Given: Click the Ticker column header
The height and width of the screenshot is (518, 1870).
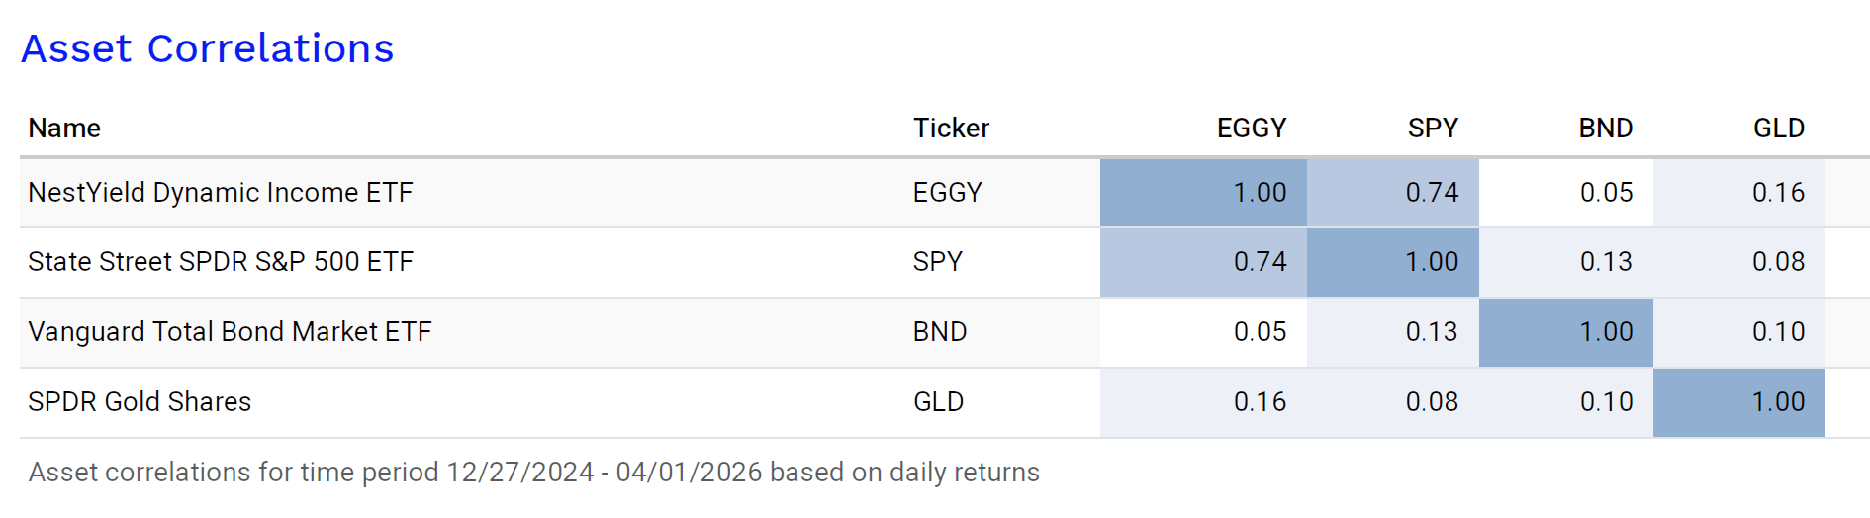Looking at the screenshot, I should (x=951, y=128).
